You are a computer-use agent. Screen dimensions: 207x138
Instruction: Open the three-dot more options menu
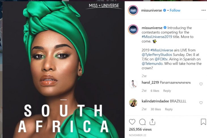click(203, 10)
